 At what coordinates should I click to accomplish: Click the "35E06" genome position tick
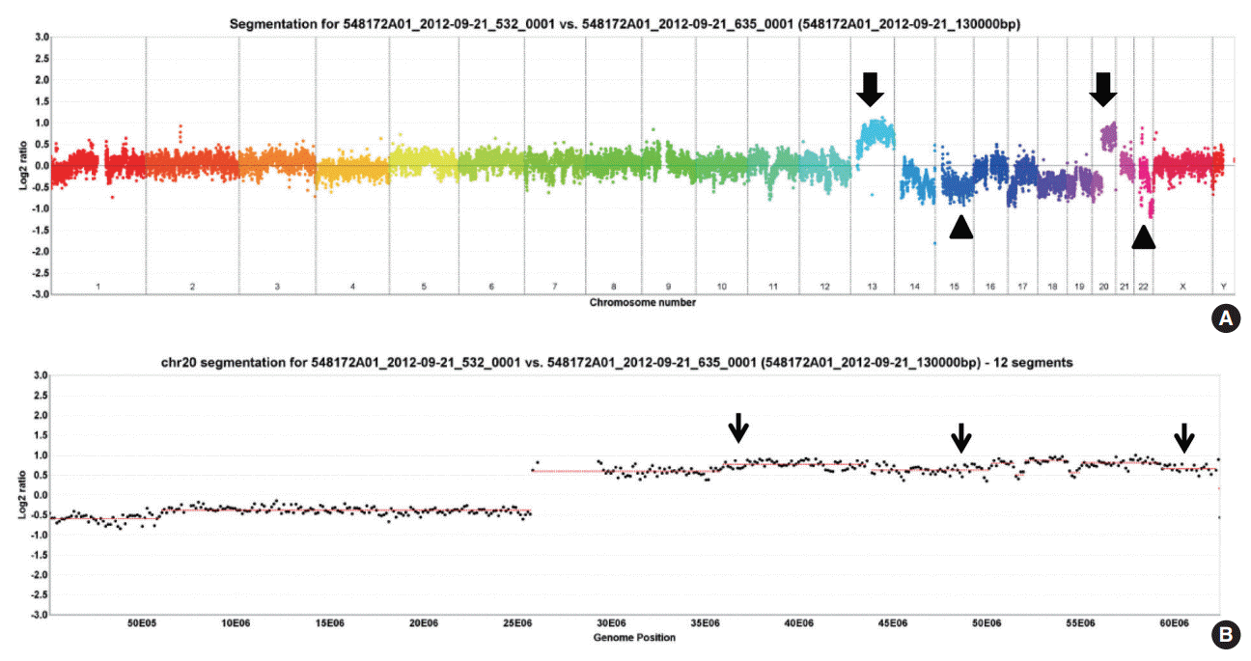click(x=706, y=624)
